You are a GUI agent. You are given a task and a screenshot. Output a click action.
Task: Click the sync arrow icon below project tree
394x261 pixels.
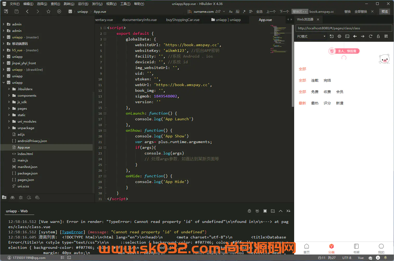29,197
